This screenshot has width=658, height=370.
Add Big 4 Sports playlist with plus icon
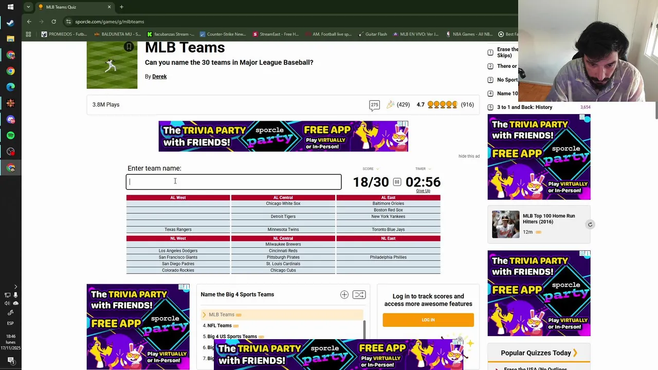pyautogui.click(x=344, y=294)
